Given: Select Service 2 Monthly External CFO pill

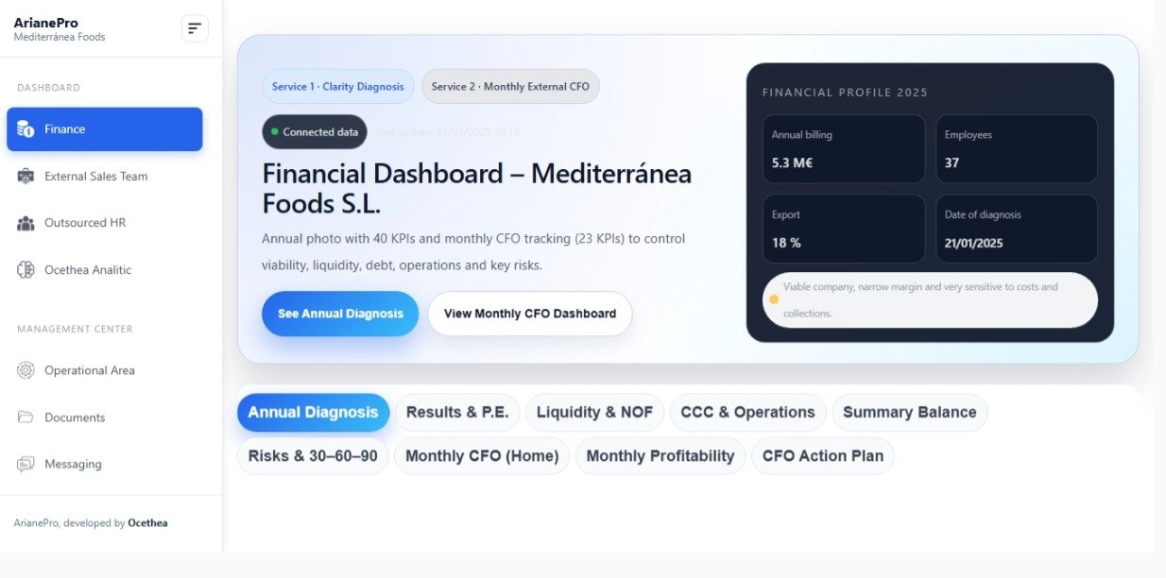Looking at the screenshot, I should [x=510, y=87].
